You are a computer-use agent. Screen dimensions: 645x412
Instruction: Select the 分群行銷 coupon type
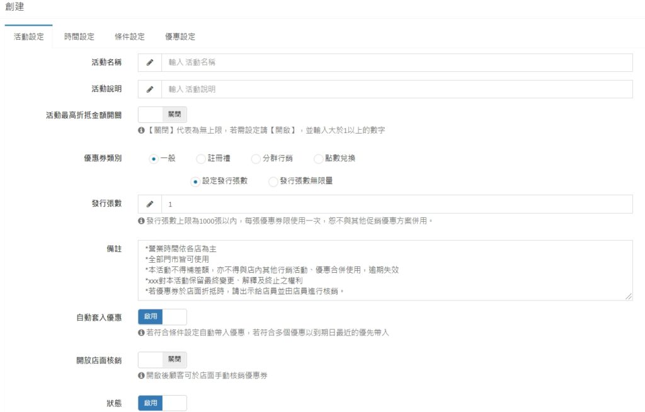pos(256,159)
